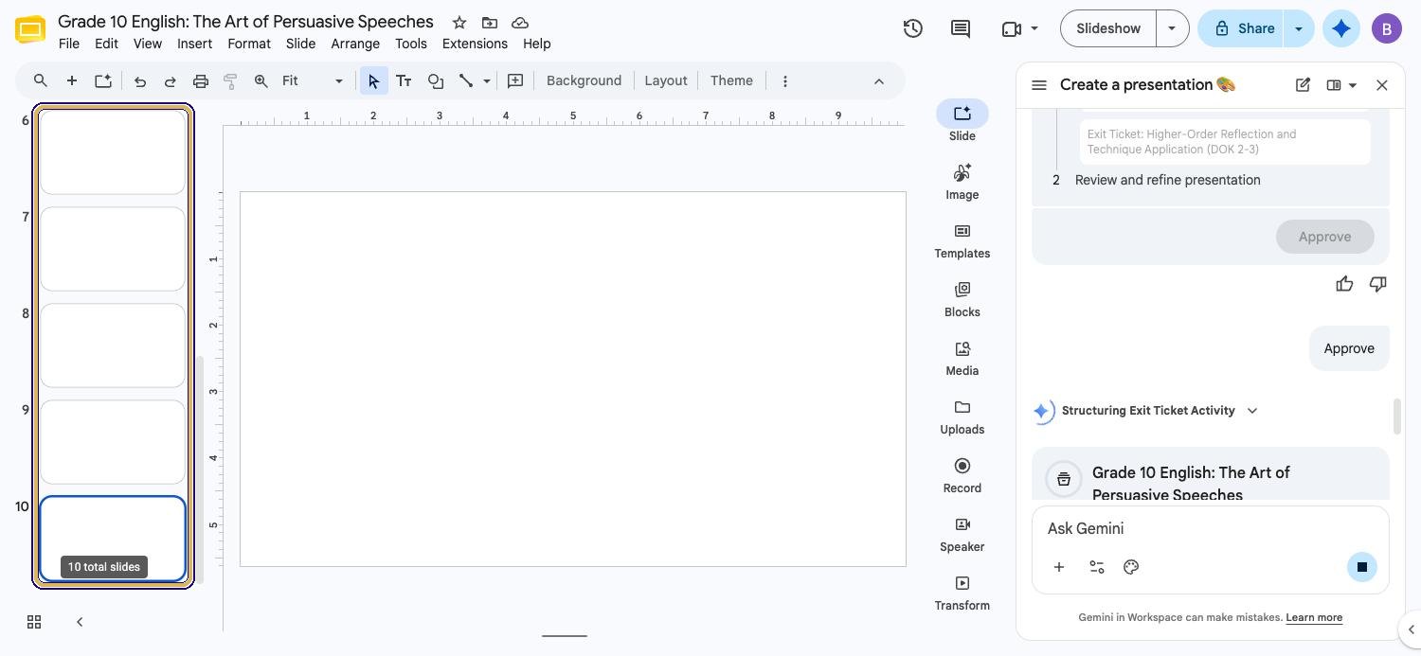Open the Arrange menu

tap(355, 44)
